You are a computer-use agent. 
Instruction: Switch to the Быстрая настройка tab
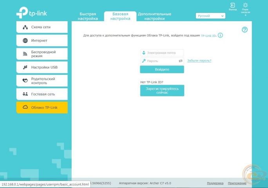(x=88, y=16)
